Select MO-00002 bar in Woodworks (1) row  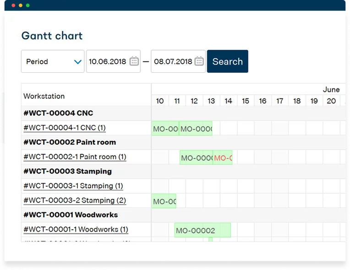click(202, 230)
